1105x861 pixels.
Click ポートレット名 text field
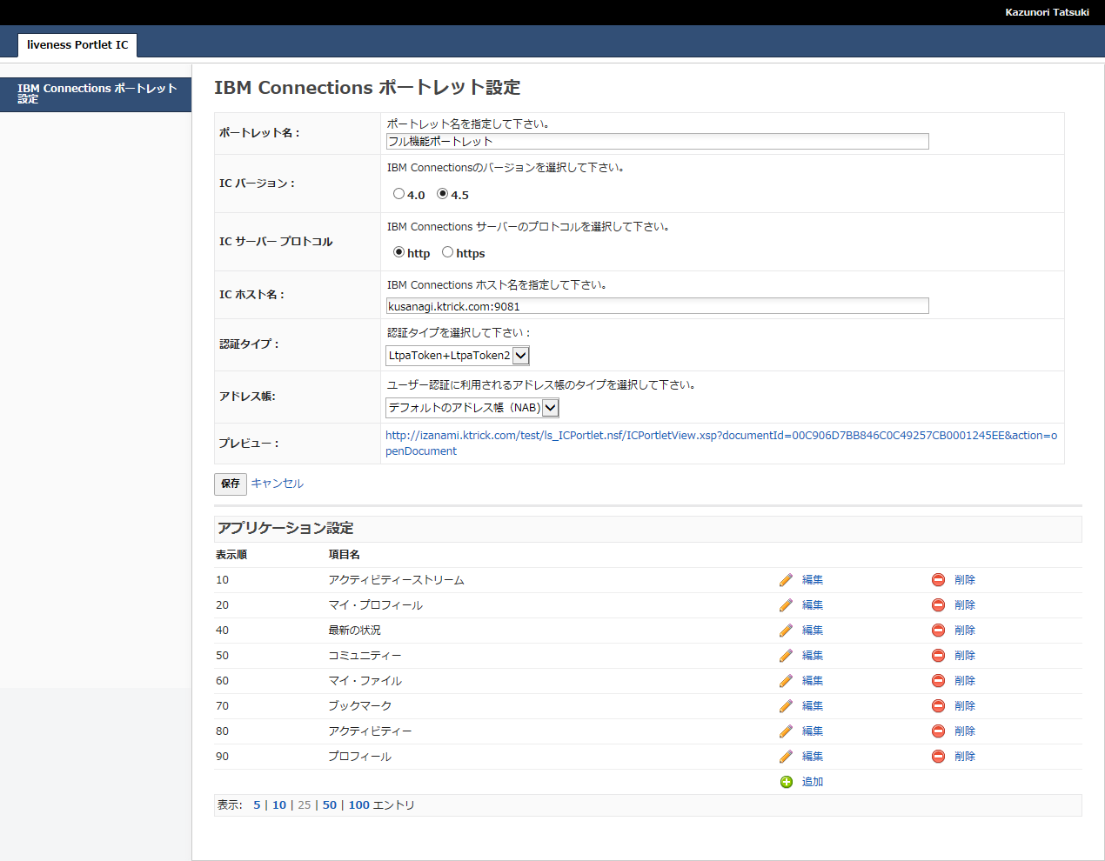658,142
